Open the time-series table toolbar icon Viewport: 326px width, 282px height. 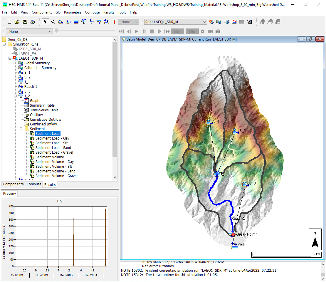click(249, 22)
